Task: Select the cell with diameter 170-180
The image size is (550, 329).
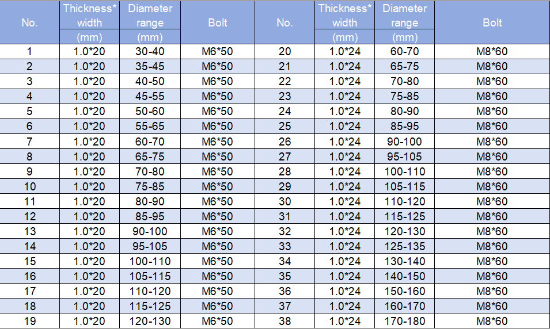Action: [404, 321]
